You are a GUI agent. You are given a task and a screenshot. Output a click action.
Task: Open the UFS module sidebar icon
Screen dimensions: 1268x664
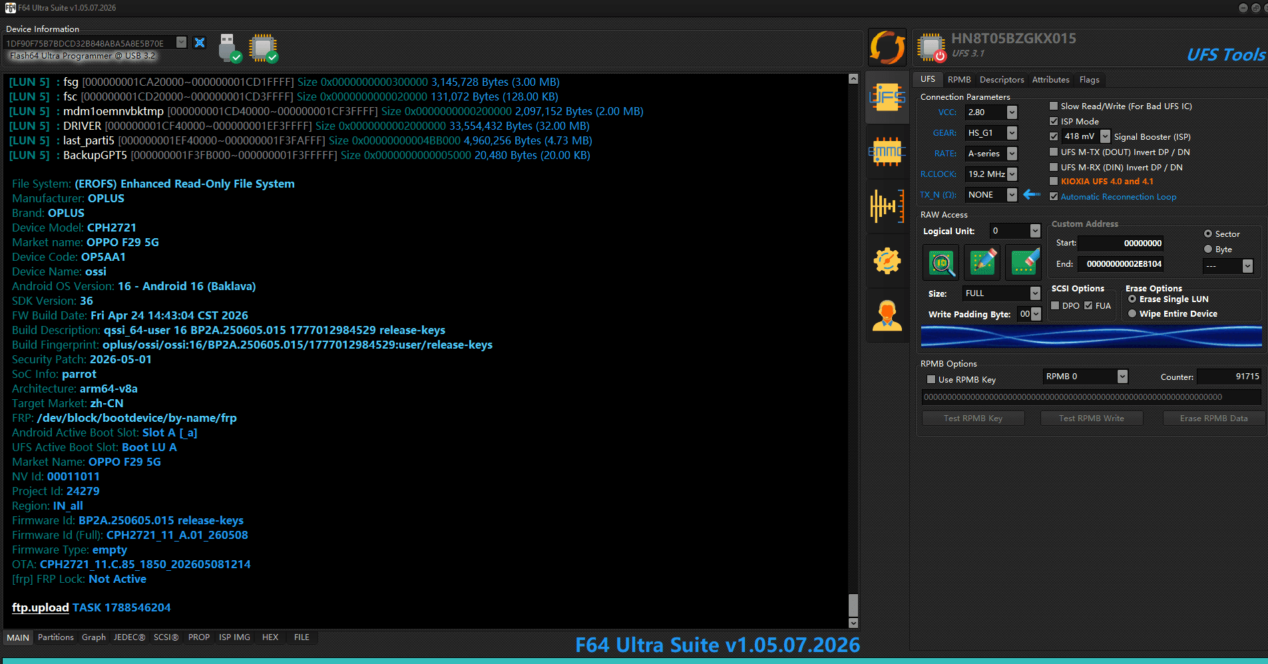pos(887,98)
